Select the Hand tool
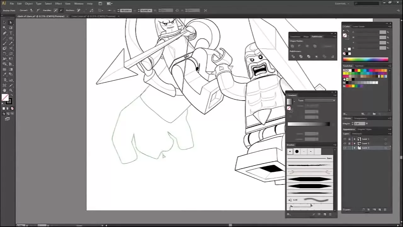 tap(4, 90)
